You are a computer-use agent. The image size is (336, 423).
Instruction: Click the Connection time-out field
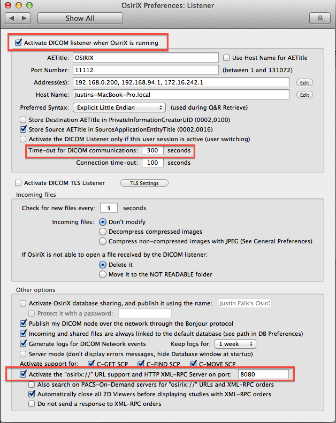click(152, 163)
